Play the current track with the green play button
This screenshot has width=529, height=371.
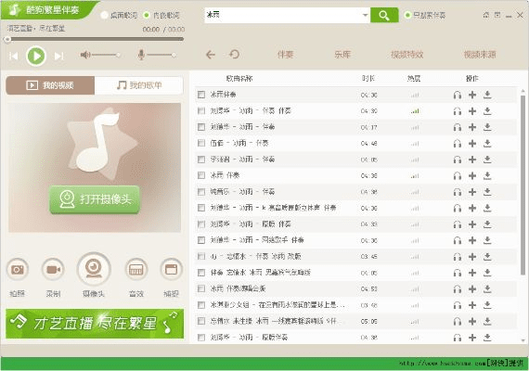(36, 56)
